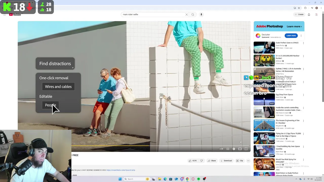Bookmark this page with the star icon
The height and width of the screenshot is (182, 324).
(299, 8)
